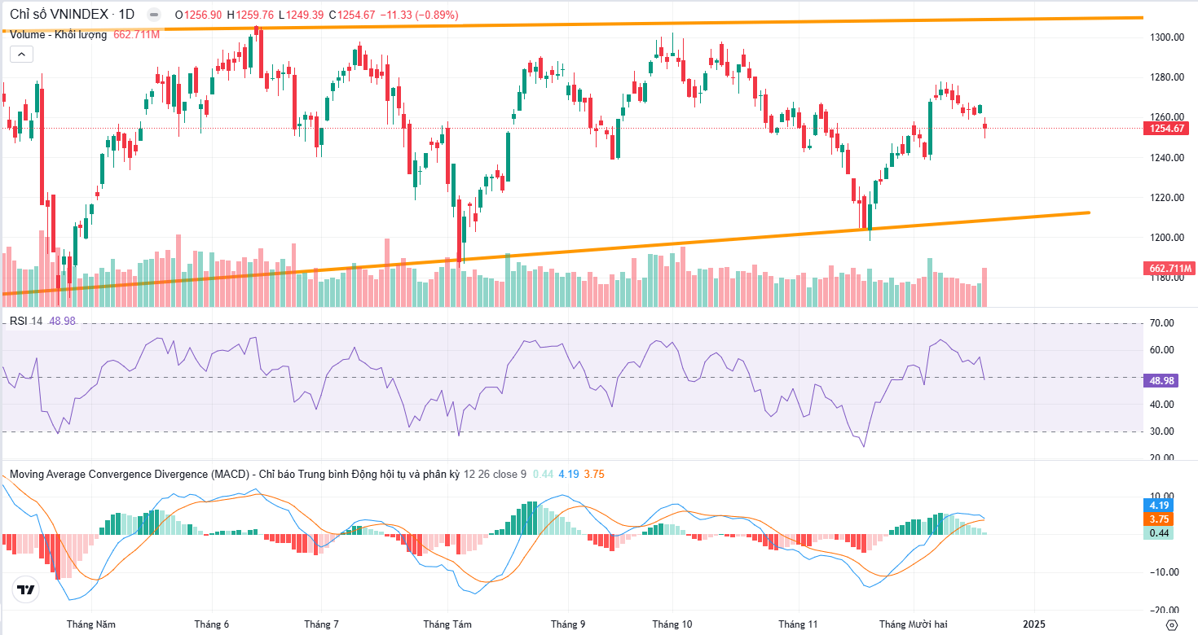Click the Tháng 6 time axis label
Screen dimensions: 1198x635
pyautogui.click(x=212, y=624)
